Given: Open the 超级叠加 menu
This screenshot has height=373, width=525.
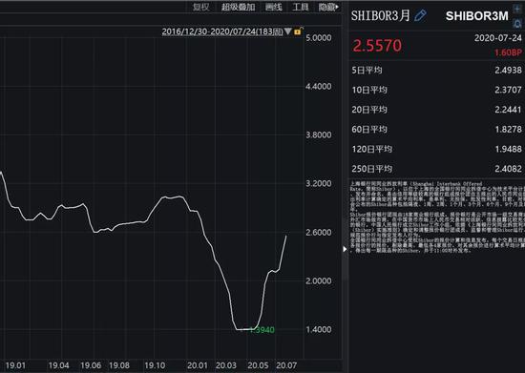Looking at the screenshot, I should (x=238, y=7).
